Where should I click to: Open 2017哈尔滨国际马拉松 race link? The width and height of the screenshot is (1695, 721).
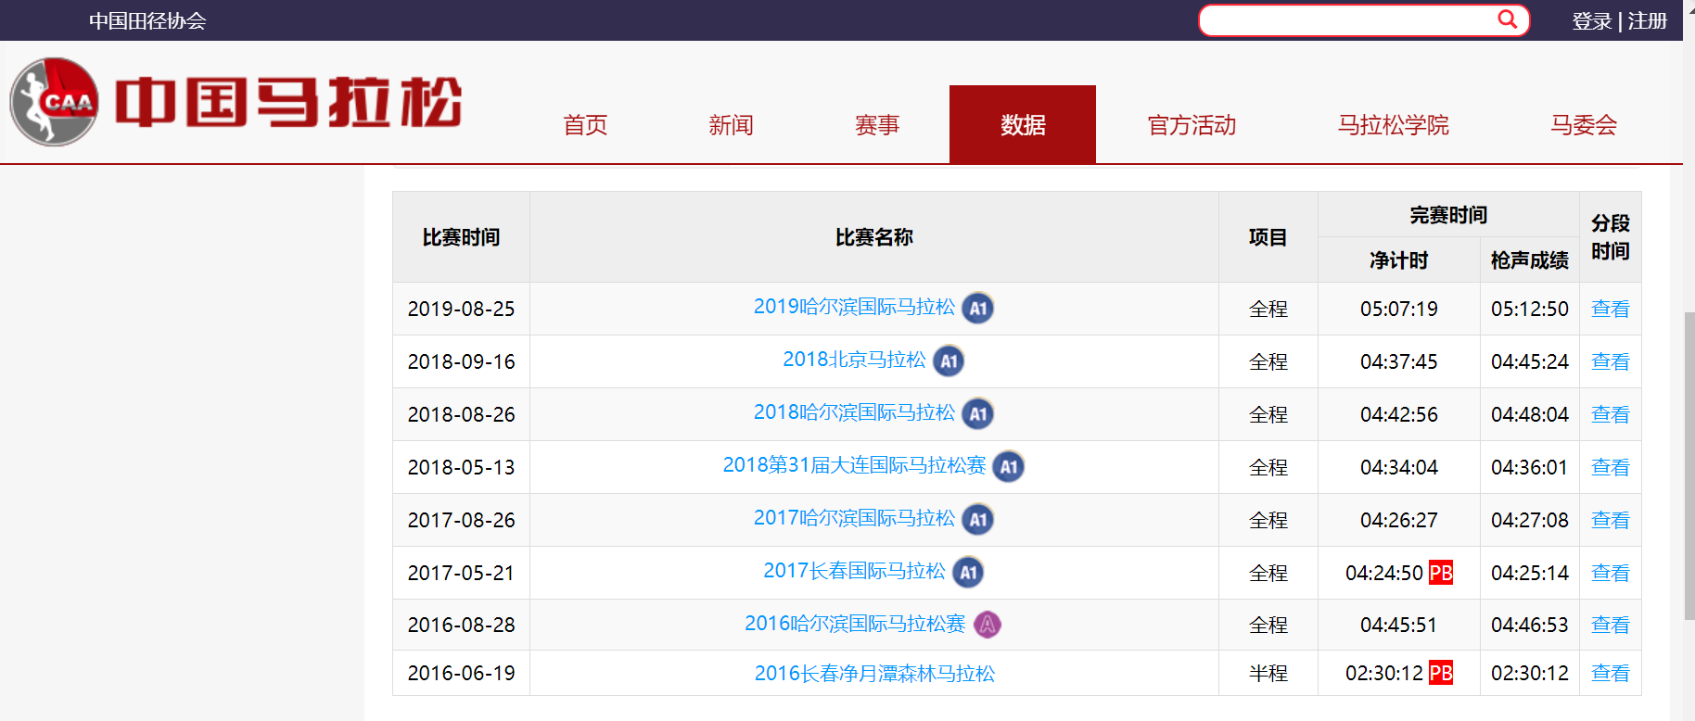[853, 518]
